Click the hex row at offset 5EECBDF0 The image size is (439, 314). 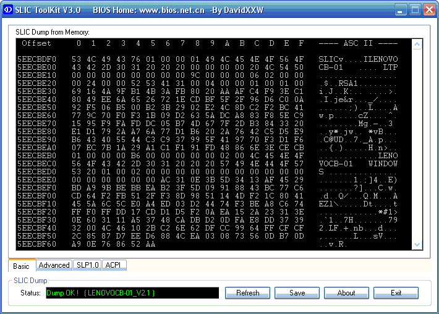coord(207,59)
